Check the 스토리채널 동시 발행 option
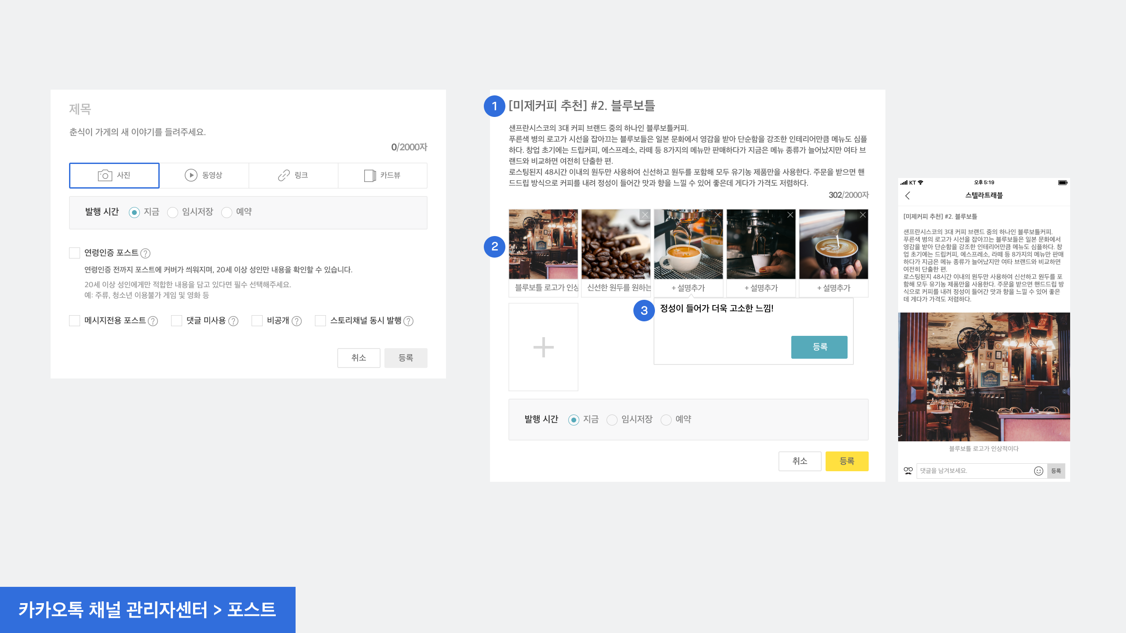The image size is (1126, 633). point(320,321)
